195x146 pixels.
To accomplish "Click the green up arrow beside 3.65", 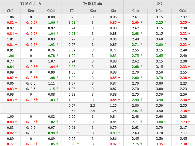I will (165, 56).
